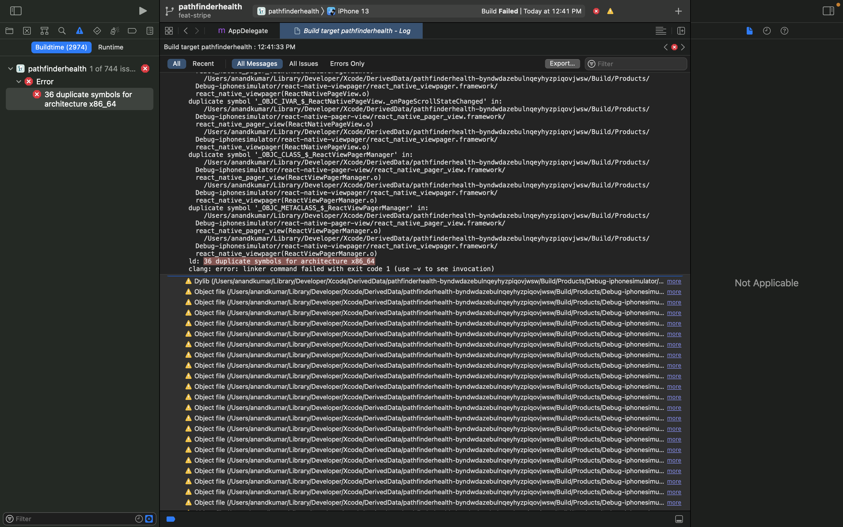The height and width of the screenshot is (527, 843).
Task: Click the clang linker command failed line
Action: tap(341, 269)
